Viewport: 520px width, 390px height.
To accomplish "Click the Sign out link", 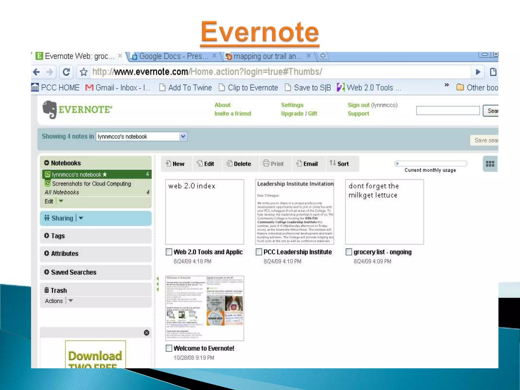I will click(359, 105).
